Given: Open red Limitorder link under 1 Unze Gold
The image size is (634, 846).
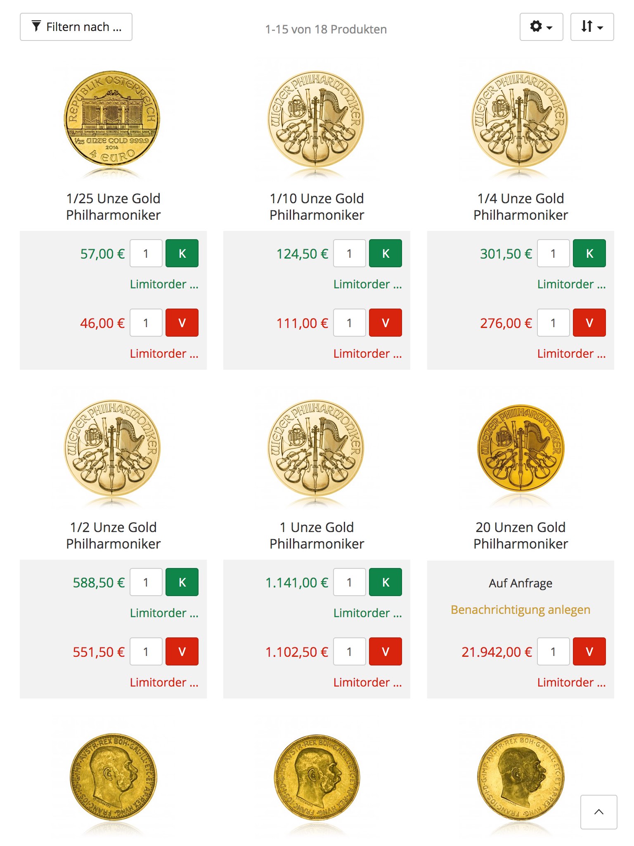Looking at the screenshot, I should [x=367, y=682].
